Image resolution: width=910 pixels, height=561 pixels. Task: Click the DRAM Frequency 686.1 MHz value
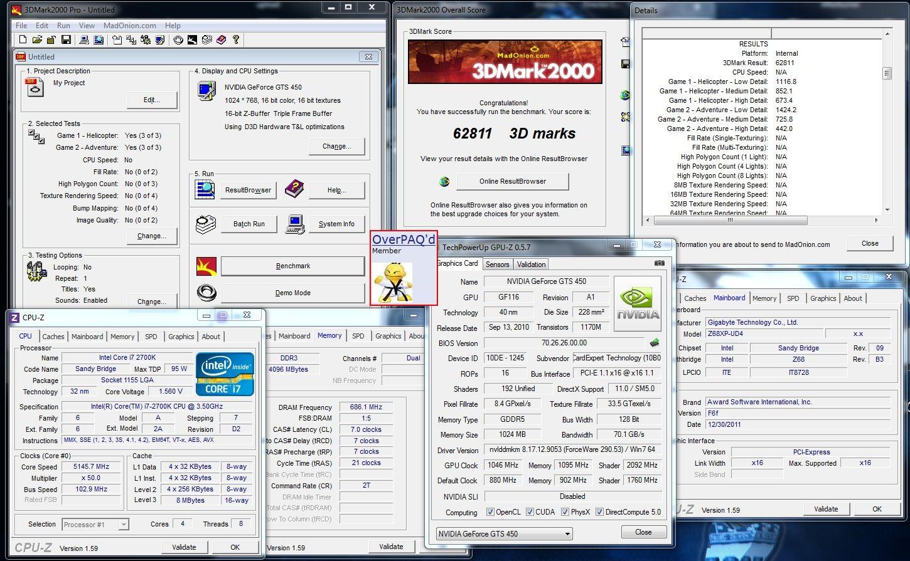[367, 407]
